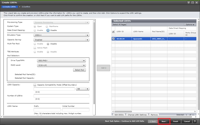This screenshot has height=125, width=200.
Task: Click Next to add LUN paths
Action: (164, 121)
